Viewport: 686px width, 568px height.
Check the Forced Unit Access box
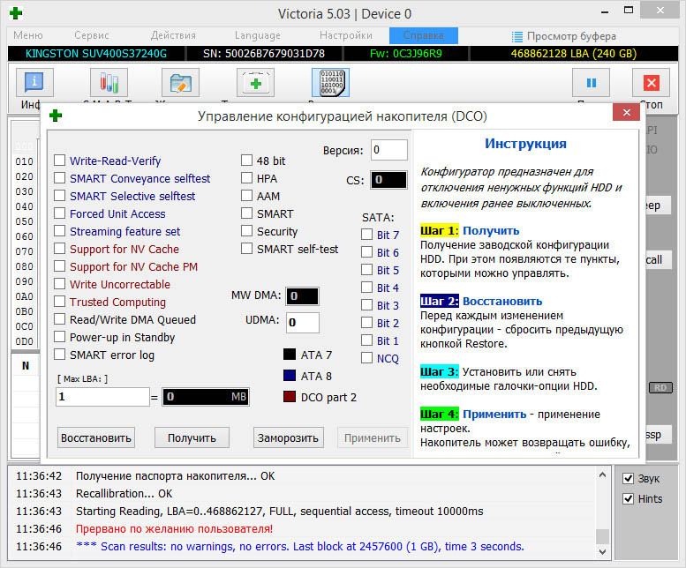point(59,213)
